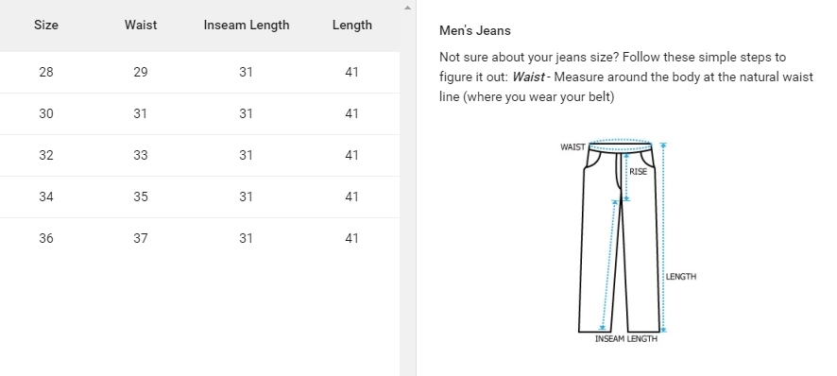The height and width of the screenshot is (376, 837).
Task: Select the size 36 row
Action: 199,239
